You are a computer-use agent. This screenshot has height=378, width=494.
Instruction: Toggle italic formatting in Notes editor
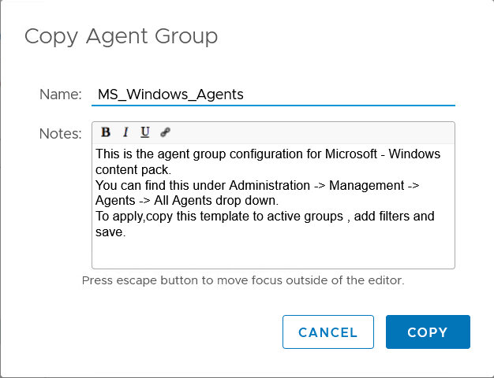[x=125, y=132]
